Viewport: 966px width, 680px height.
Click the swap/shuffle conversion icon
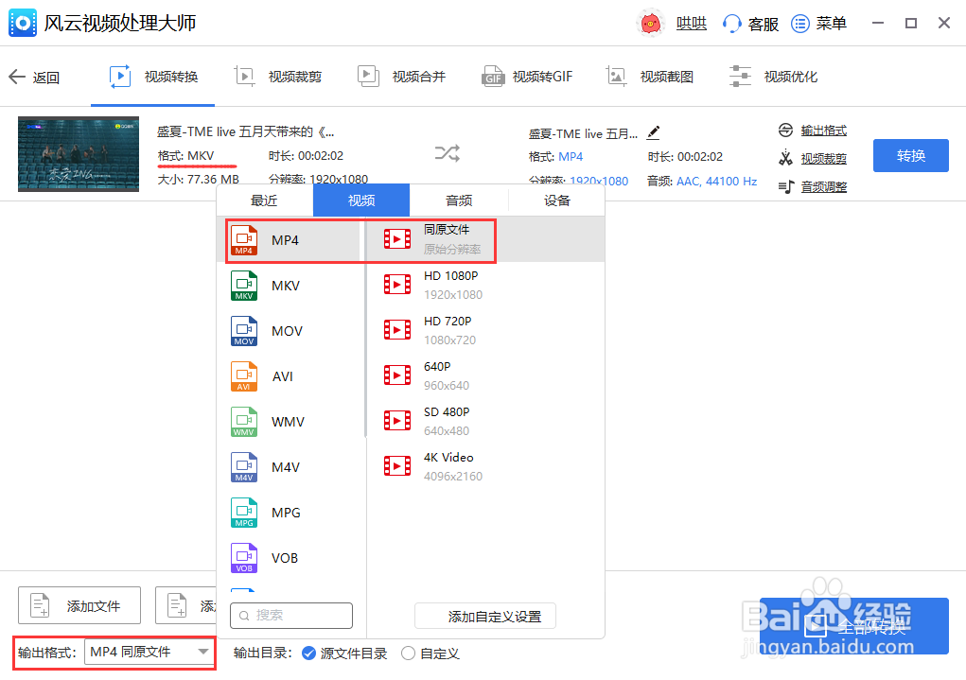pos(445,153)
